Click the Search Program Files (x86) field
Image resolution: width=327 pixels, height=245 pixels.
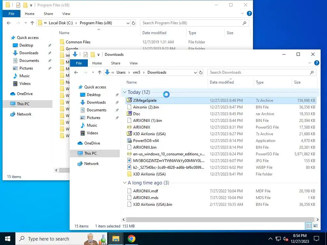pos(194,23)
